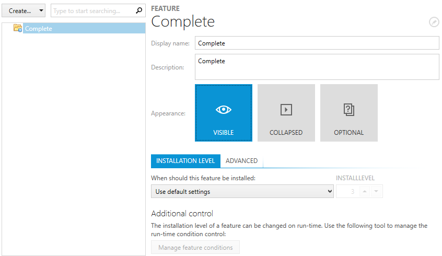The height and width of the screenshot is (256, 442).
Task: Select the Complete feature in the tree
Action: 39,29
